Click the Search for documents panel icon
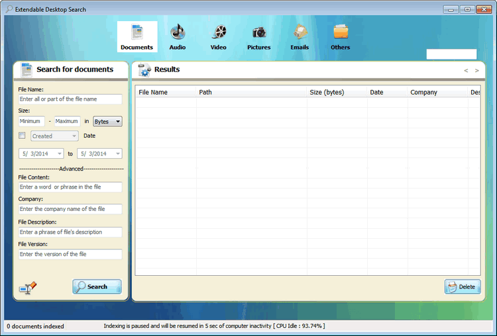497x336 pixels. click(x=27, y=69)
